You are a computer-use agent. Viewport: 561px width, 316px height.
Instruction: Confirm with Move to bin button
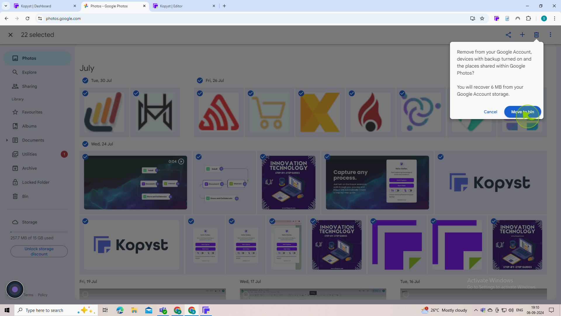[522, 112]
